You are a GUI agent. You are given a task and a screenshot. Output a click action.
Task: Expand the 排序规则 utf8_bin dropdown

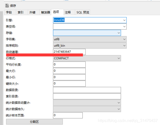90,45
